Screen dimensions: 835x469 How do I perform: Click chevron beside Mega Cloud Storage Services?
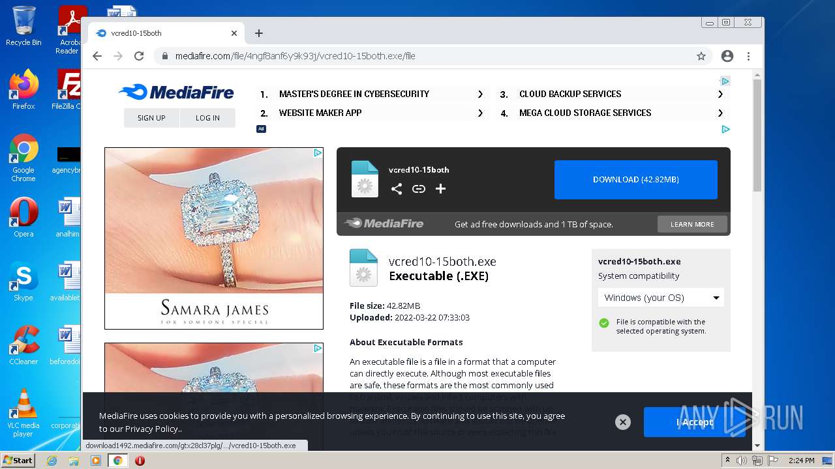coord(720,113)
